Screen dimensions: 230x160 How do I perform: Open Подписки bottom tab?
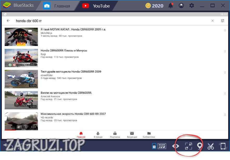(x=115, y=135)
